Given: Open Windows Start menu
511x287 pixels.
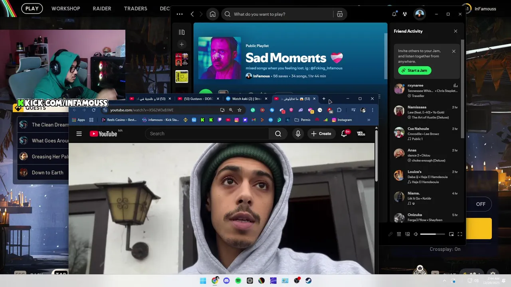Looking at the screenshot, I should pos(203,281).
